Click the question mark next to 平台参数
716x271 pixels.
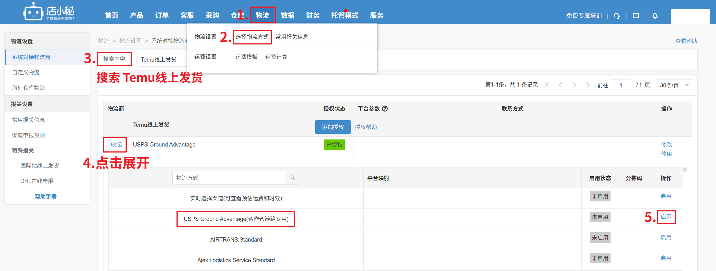click(x=385, y=109)
